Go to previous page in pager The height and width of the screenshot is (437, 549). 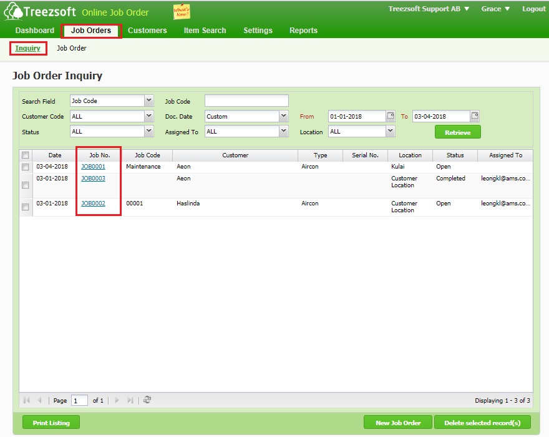[x=39, y=400]
